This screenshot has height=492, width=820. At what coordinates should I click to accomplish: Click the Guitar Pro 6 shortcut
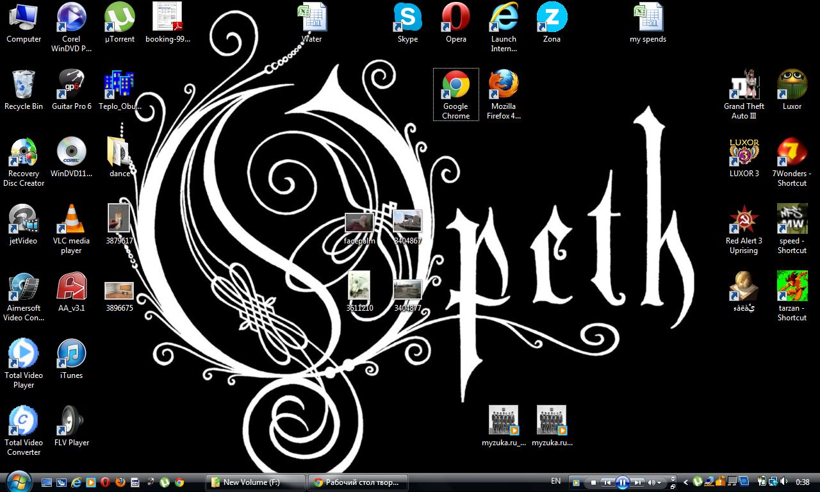tap(72, 90)
